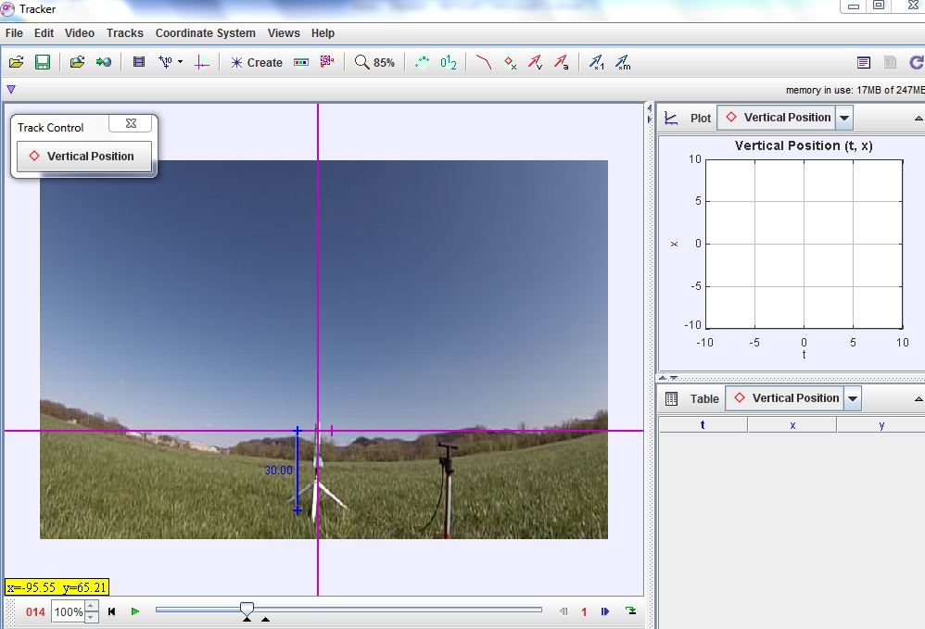Click the Import data icon
The width and height of the screenshot is (925, 629).
[105, 62]
